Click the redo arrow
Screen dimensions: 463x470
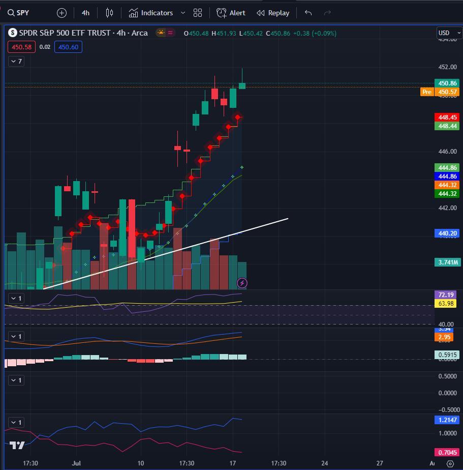pyautogui.click(x=327, y=13)
